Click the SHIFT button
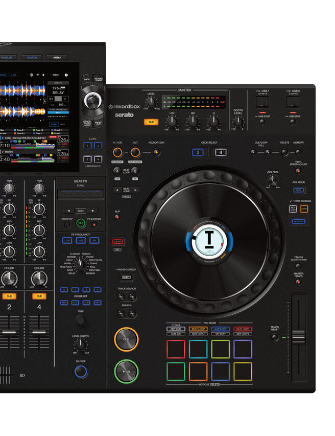The height and width of the screenshot is (436, 335). coord(126,277)
